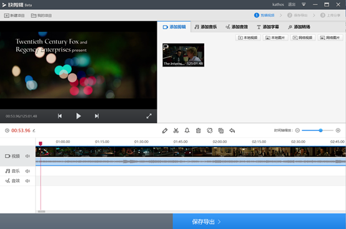Mute the 音效 track speaker

(x=27, y=181)
